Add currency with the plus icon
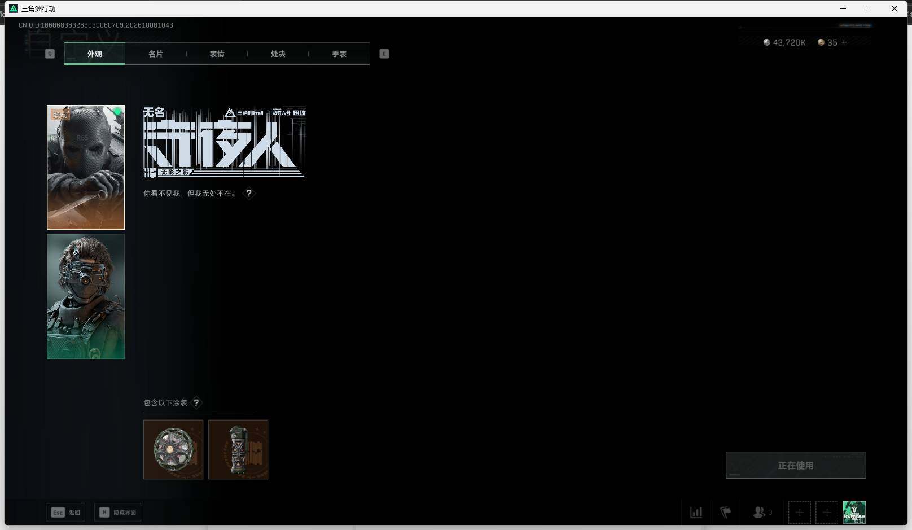The width and height of the screenshot is (912, 530). [844, 42]
